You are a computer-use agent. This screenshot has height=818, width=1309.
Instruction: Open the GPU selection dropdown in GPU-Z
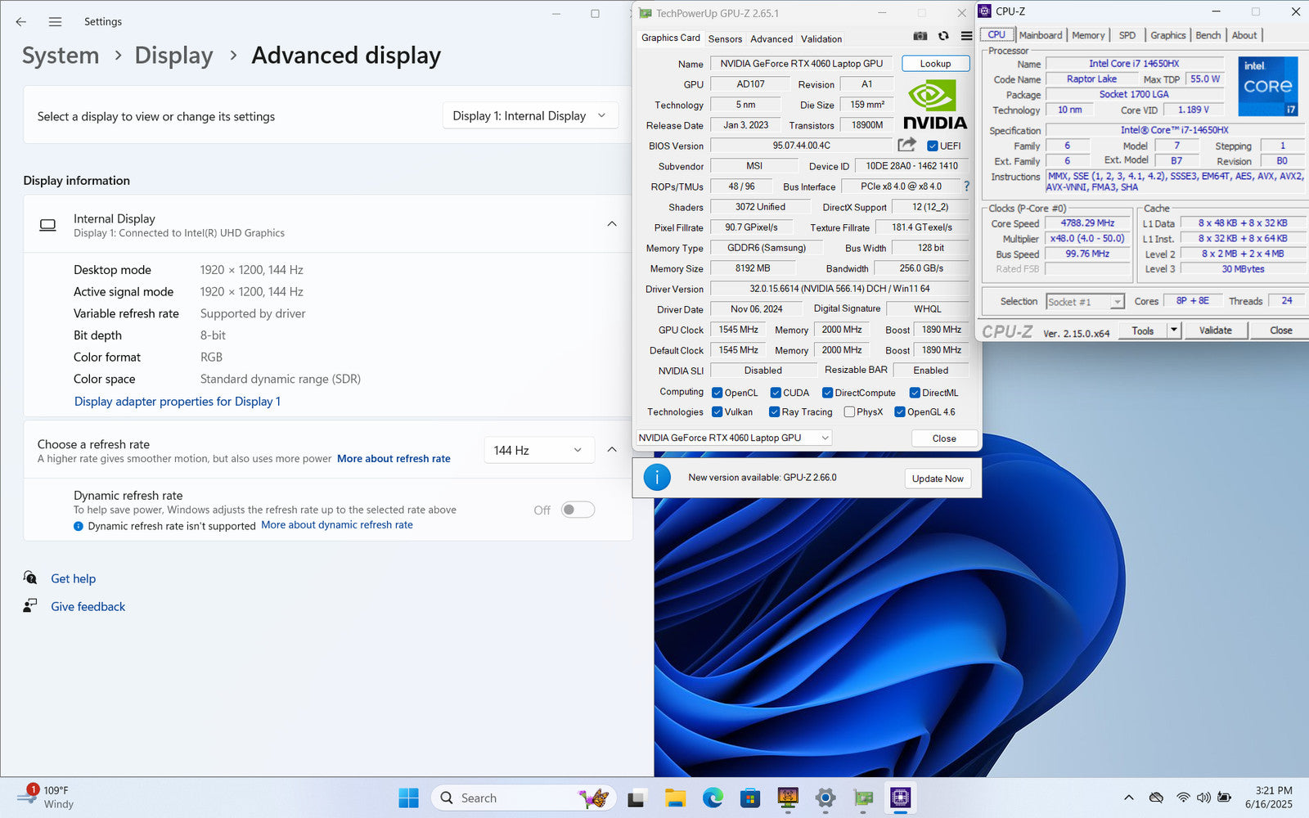coord(734,438)
